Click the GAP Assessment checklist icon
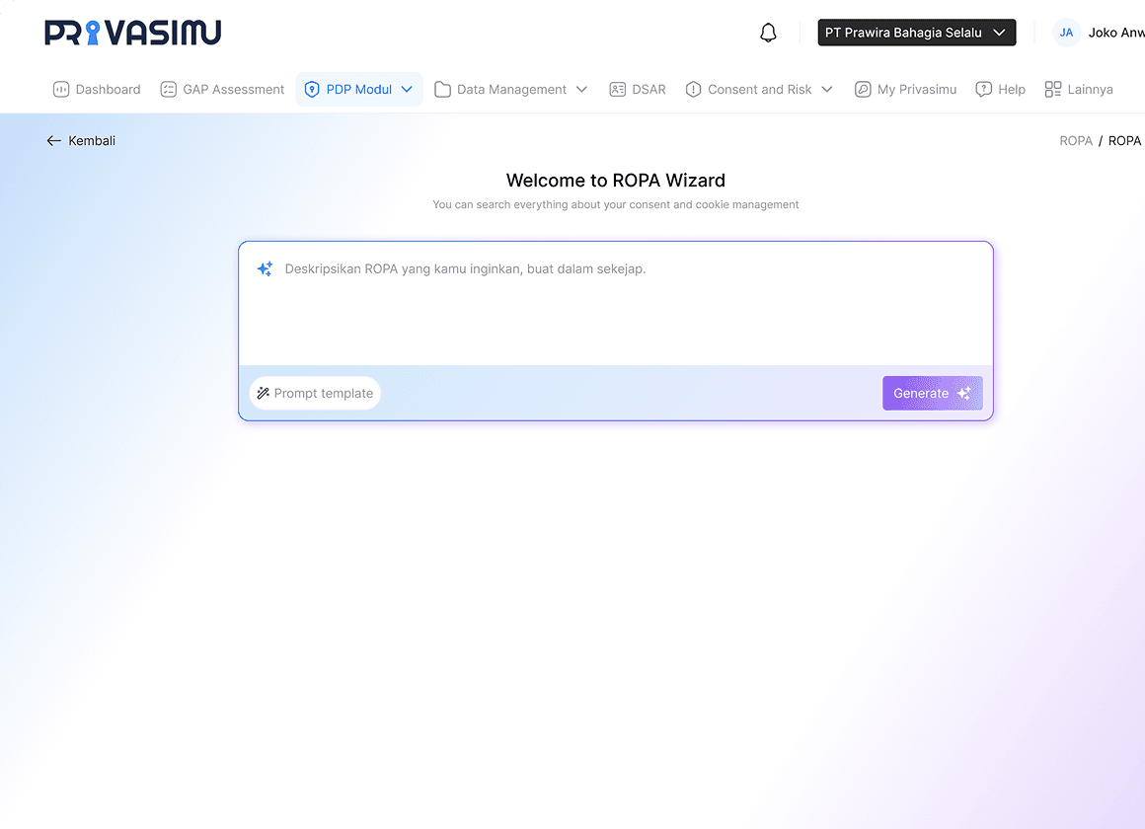Screen dimensions: 1145x829 [x=169, y=89]
